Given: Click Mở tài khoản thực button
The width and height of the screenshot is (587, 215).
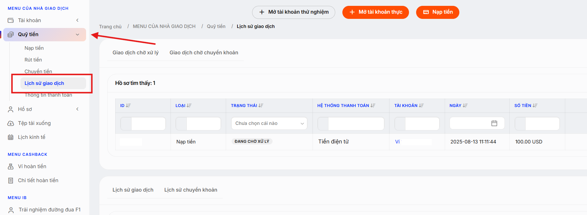Looking at the screenshot, I should tap(376, 12).
